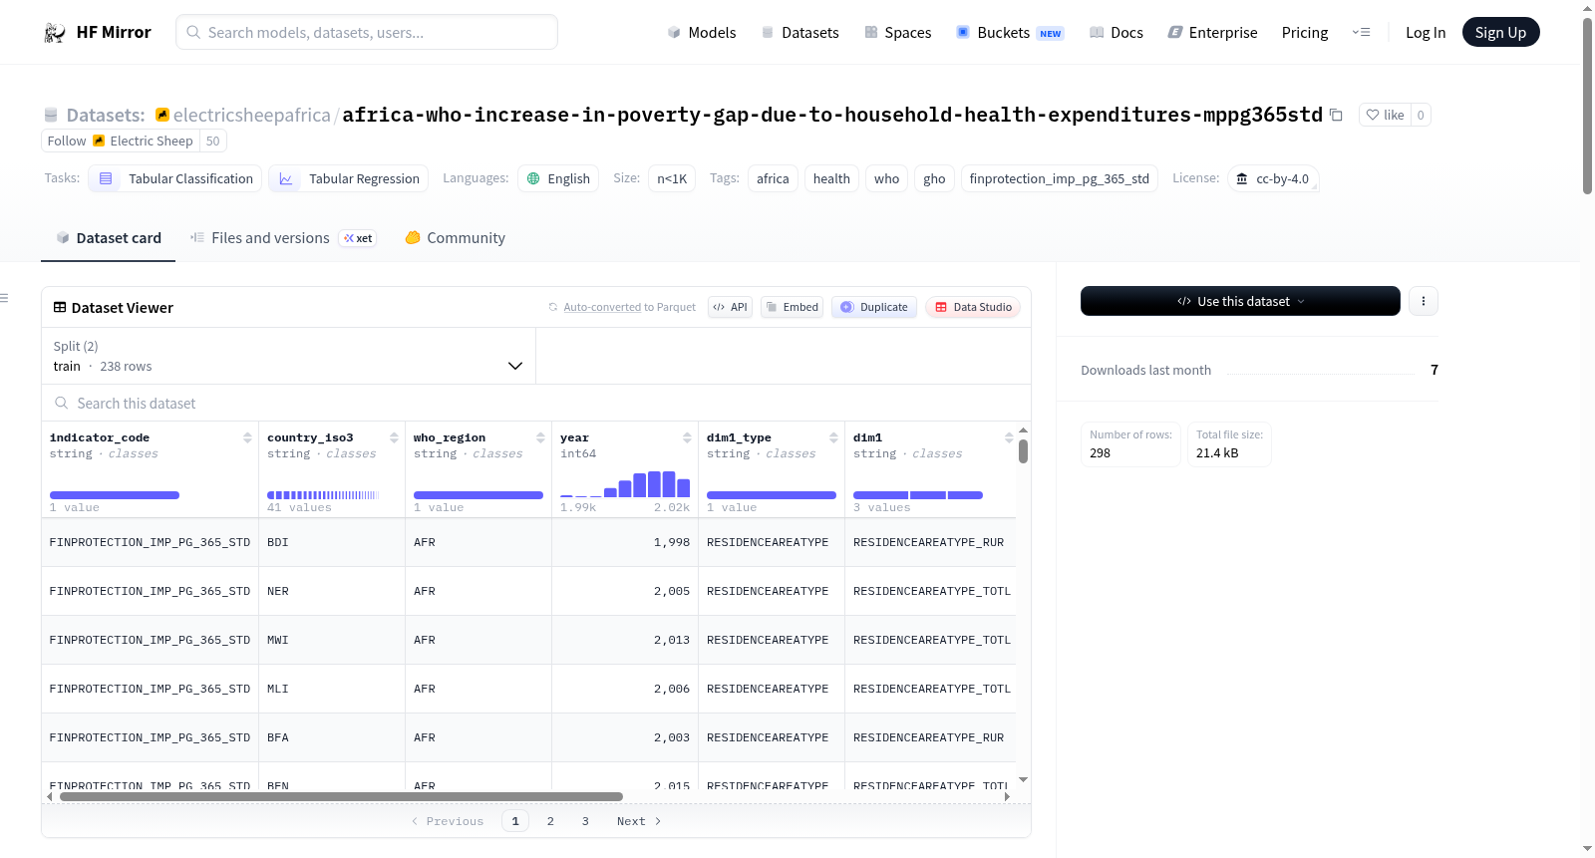Copy dataset name with the copy icon
The width and height of the screenshot is (1595, 858).
[1336, 116]
